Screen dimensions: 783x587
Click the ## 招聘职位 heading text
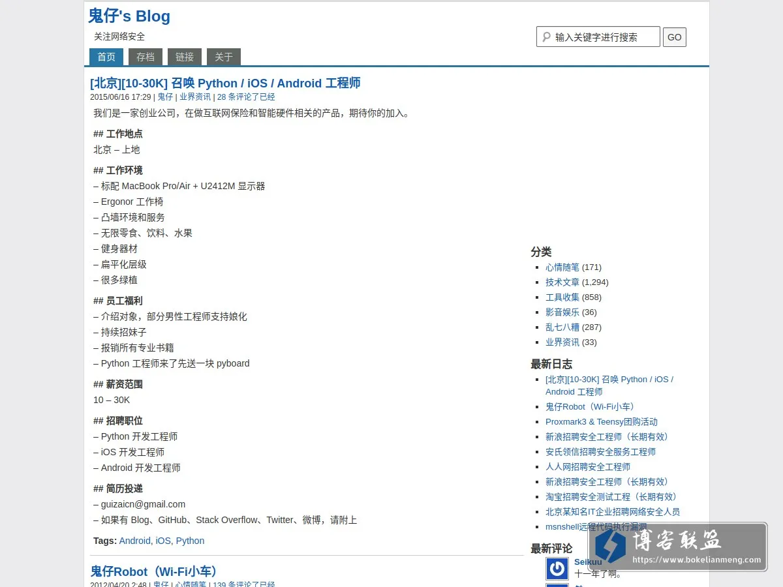[x=118, y=421]
